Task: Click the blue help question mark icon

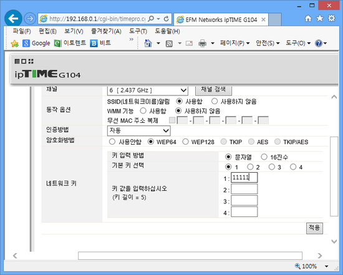Action: [319, 43]
